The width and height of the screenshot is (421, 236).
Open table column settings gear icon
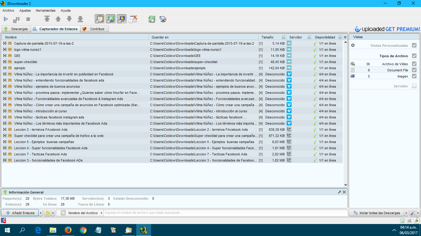tap(345, 37)
